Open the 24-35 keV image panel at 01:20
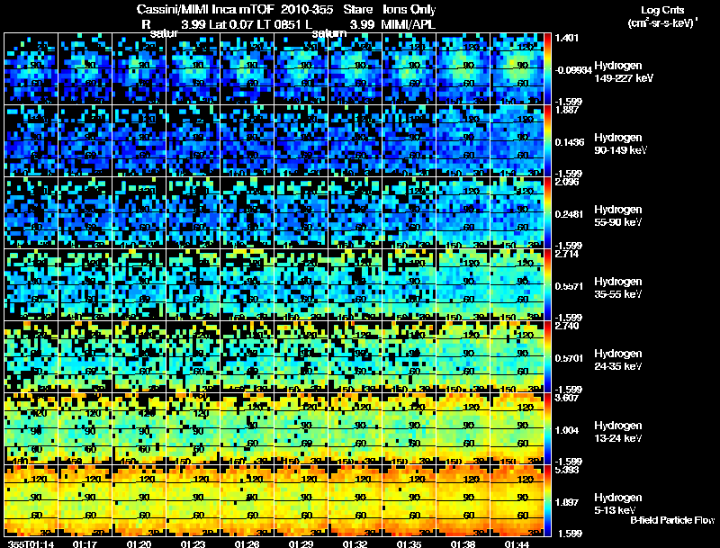Screen dimensions: 720x548 pos(139,356)
